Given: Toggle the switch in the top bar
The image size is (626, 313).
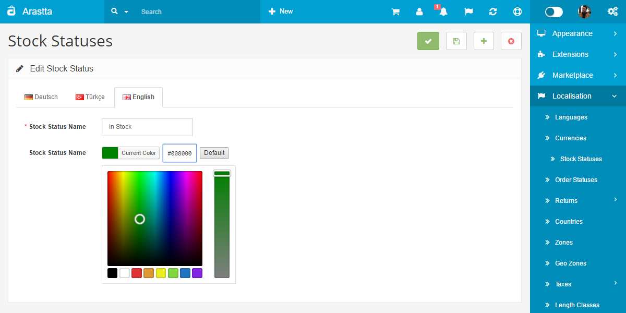Looking at the screenshot, I should [554, 11].
